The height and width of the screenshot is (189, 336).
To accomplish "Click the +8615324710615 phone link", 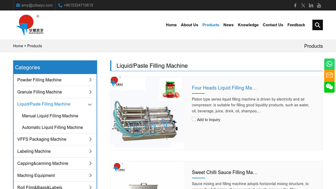I will tap(79, 5).
